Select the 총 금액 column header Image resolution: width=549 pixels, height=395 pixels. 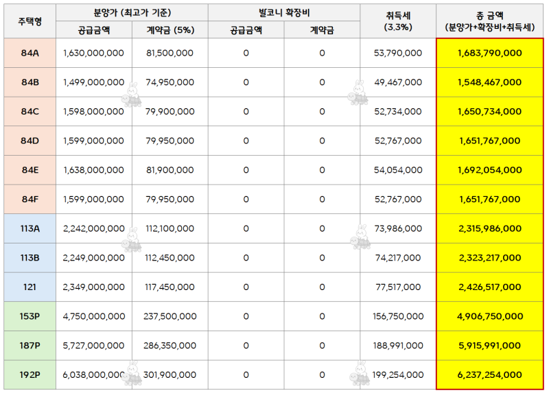pyautogui.click(x=490, y=21)
